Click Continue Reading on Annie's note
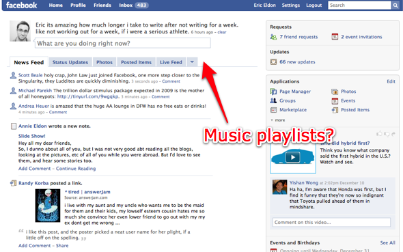 76,169
